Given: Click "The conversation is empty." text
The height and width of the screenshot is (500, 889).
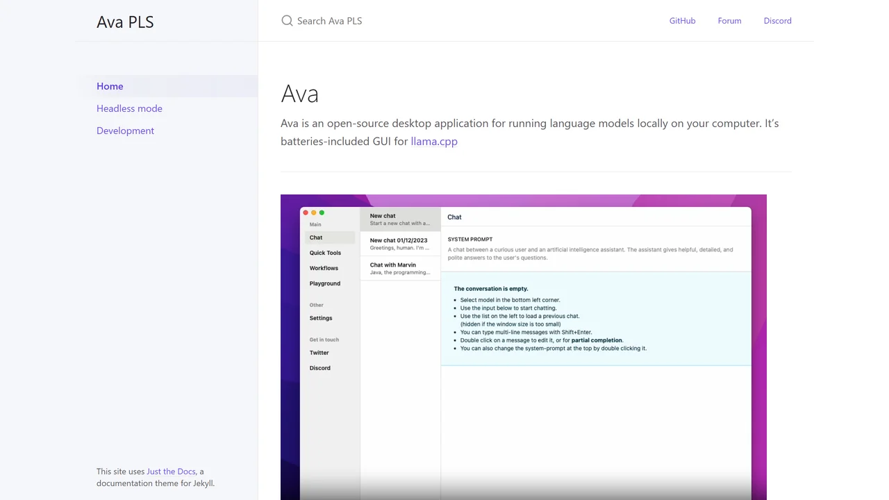Looking at the screenshot, I should coord(491,288).
